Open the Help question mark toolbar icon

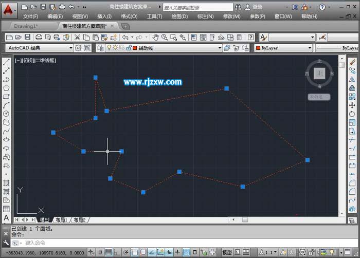click(x=251, y=37)
